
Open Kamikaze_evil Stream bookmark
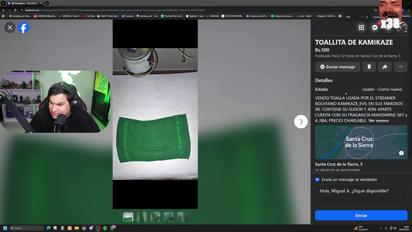point(20,16)
